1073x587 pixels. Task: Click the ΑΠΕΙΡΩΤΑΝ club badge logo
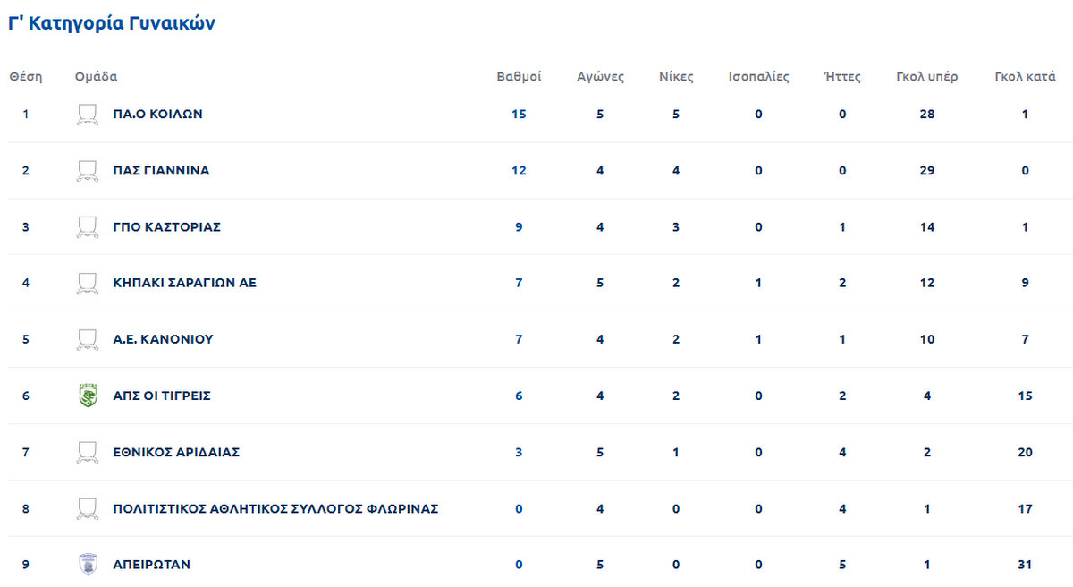point(87,565)
